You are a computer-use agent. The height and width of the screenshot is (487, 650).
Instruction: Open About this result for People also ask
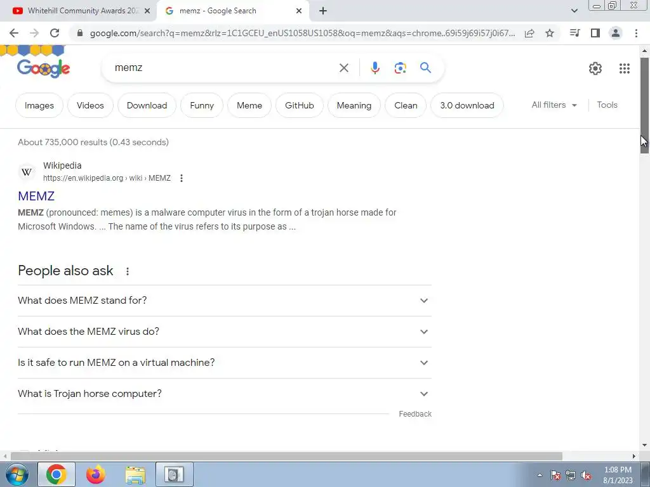pyautogui.click(x=128, y=271)
